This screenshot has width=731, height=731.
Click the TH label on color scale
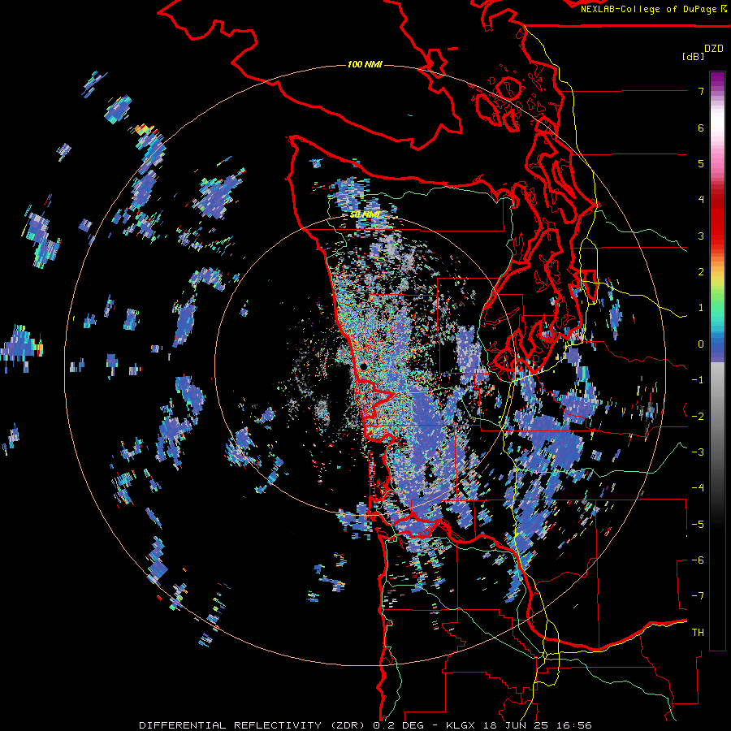coord(698,633)
